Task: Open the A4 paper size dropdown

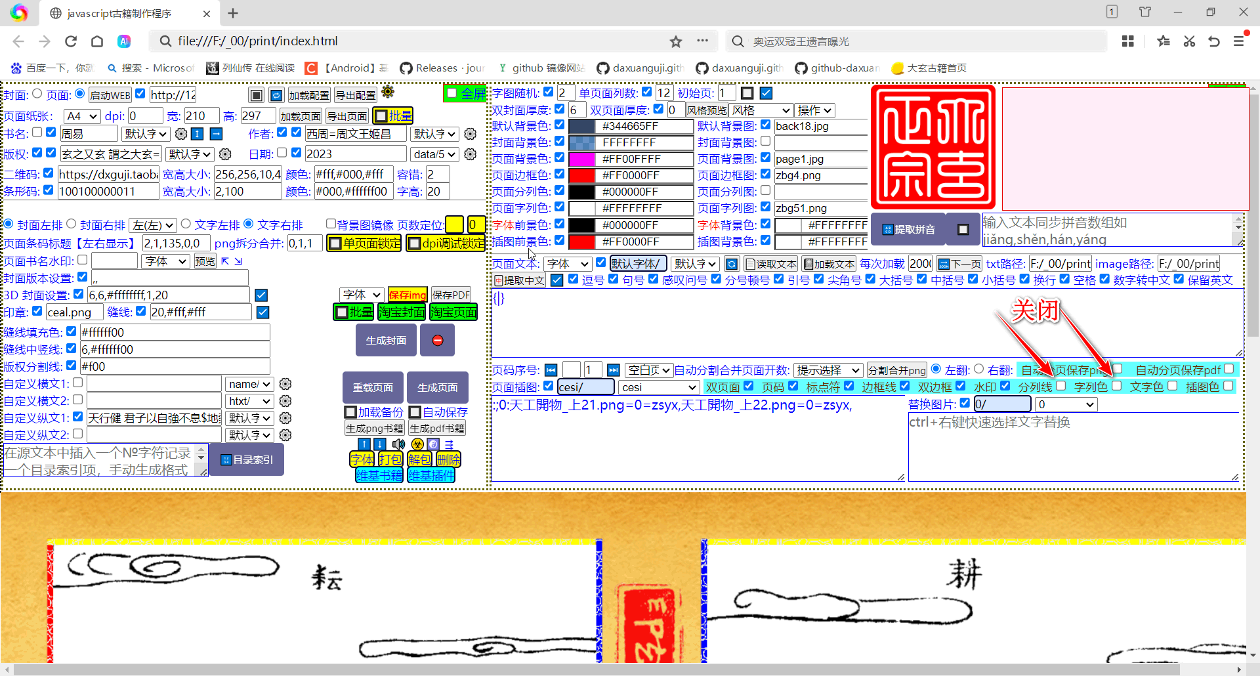Action: (81, 116)
